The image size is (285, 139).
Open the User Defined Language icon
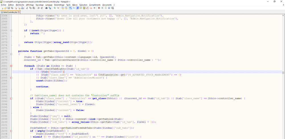tap(81, 8)
